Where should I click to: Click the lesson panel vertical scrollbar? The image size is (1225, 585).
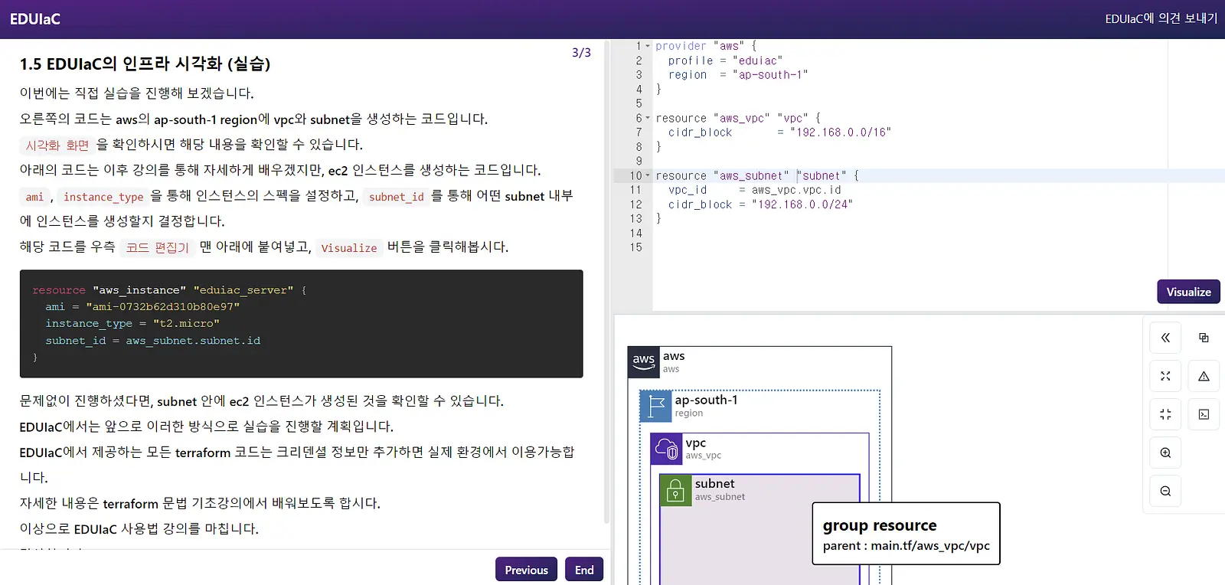point(607,283)
